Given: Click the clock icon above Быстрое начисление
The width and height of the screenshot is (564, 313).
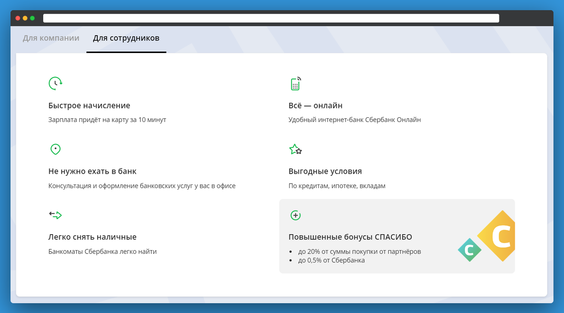Looking at the screenshot, I should (x=55, y=84).
